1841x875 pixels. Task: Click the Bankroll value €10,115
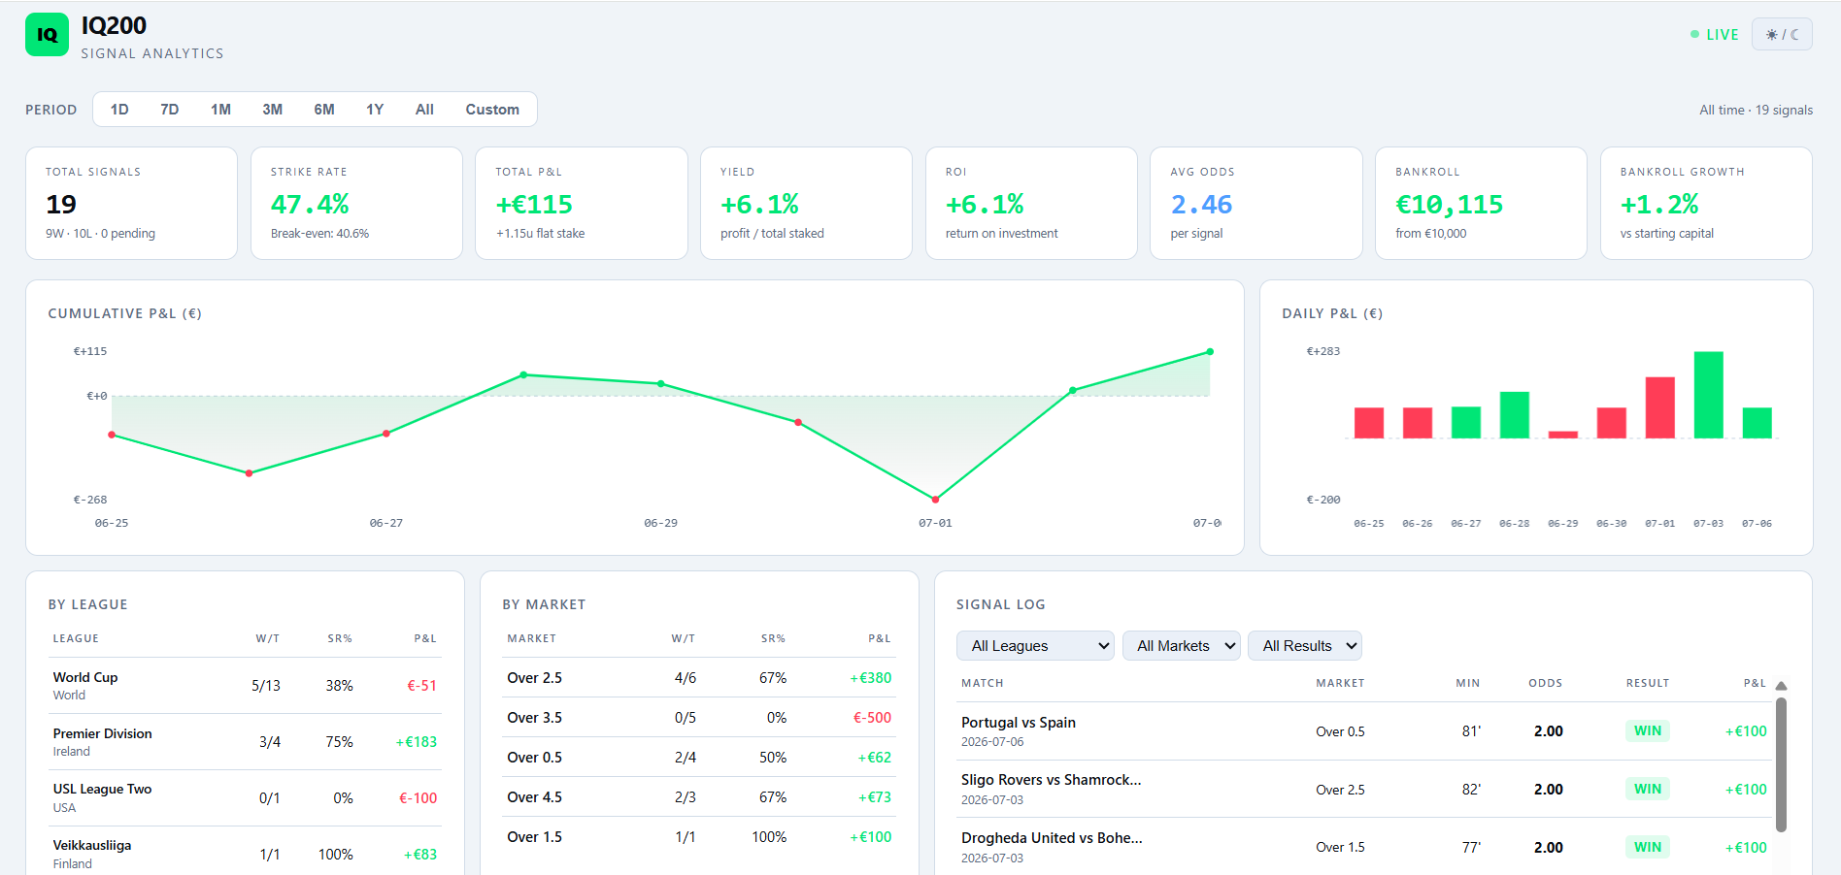coord(1450,205)
